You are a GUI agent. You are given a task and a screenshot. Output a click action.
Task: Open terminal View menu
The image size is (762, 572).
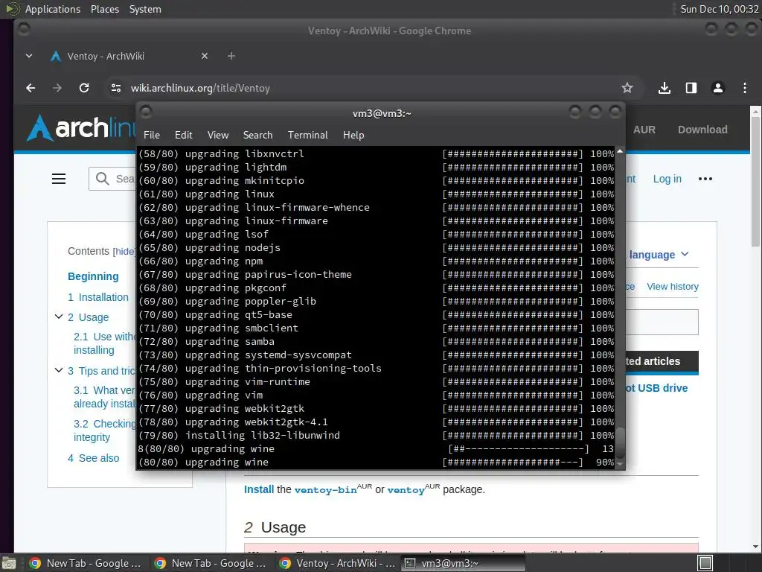[218, 136]
